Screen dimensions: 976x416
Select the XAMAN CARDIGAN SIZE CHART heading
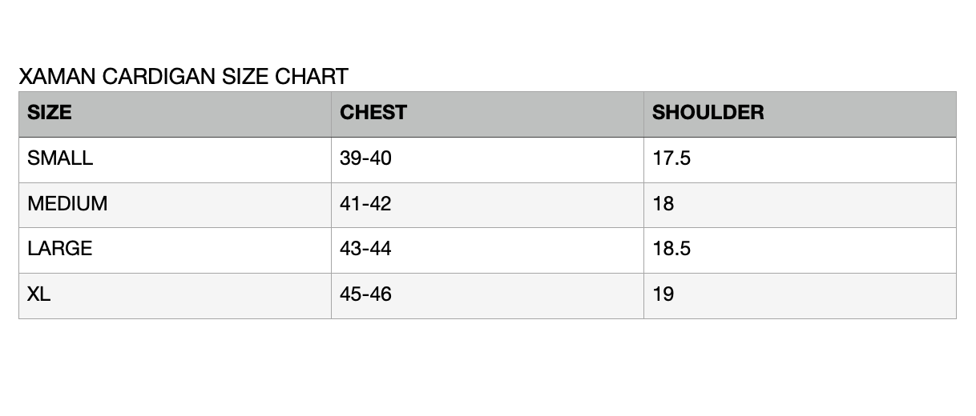pyautogui.click(x=184, y=77)
